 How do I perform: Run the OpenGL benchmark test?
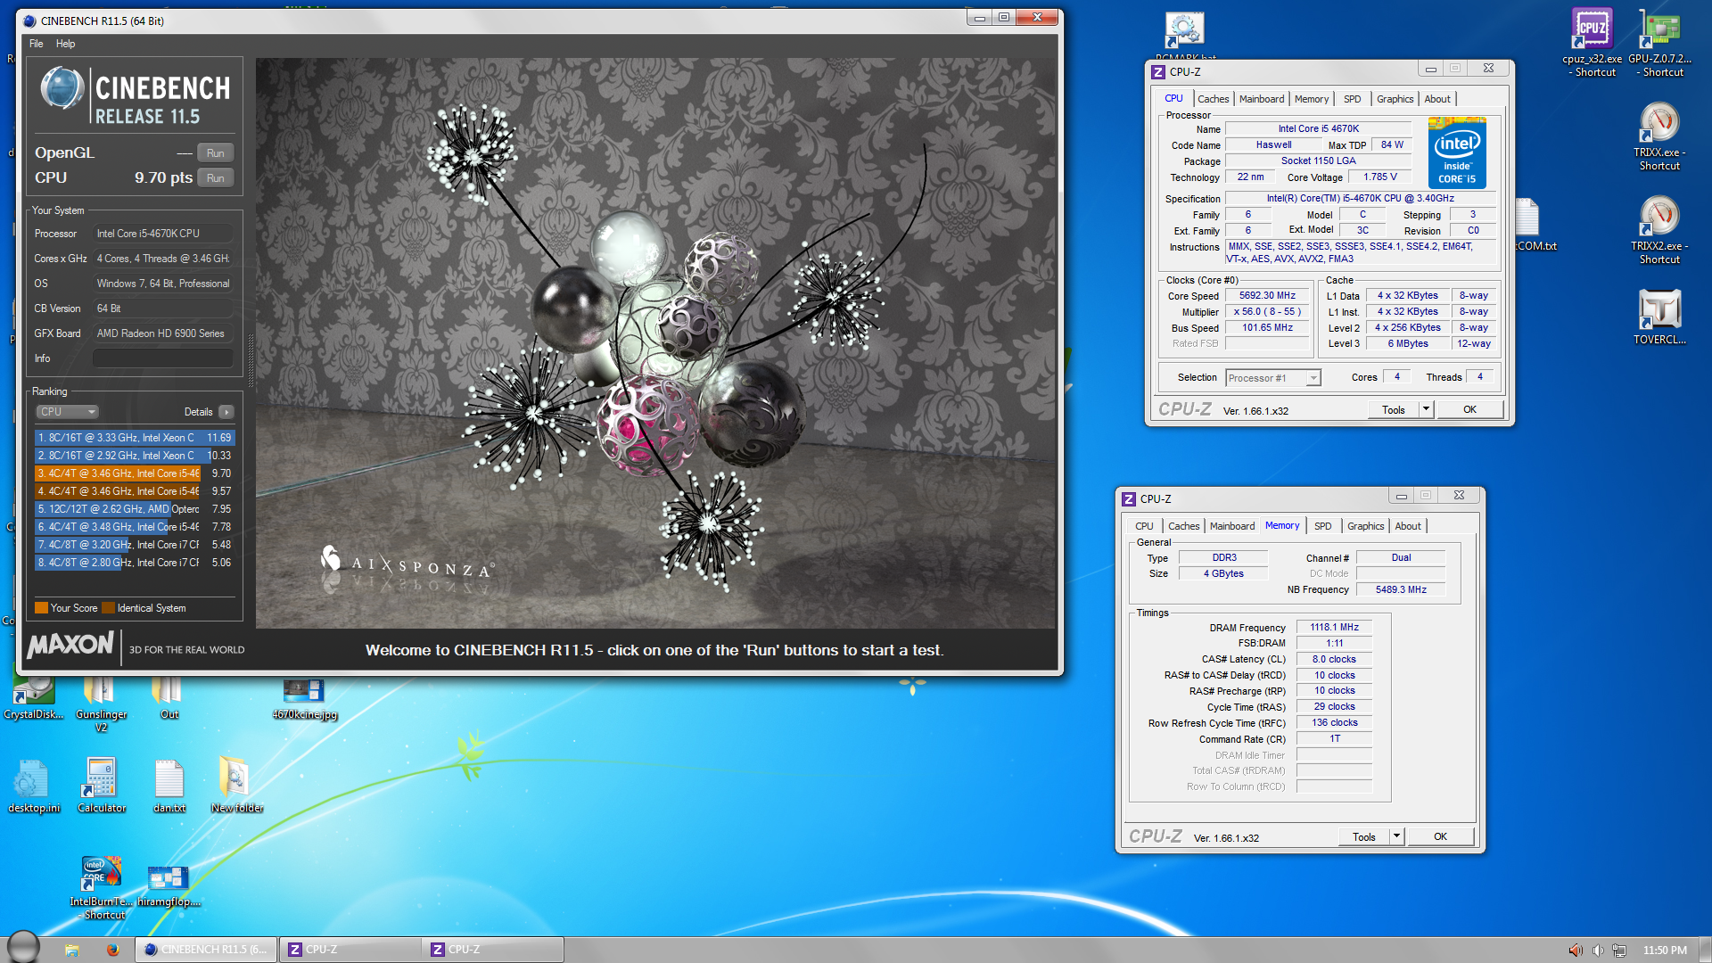click(215, 153)
